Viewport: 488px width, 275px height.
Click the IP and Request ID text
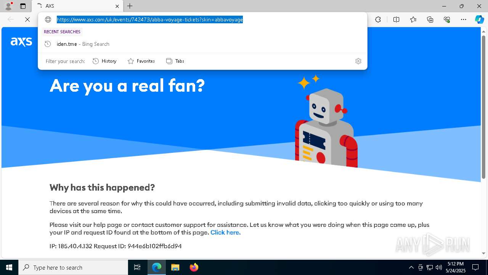pyautogui.click(x=116, y=246)
